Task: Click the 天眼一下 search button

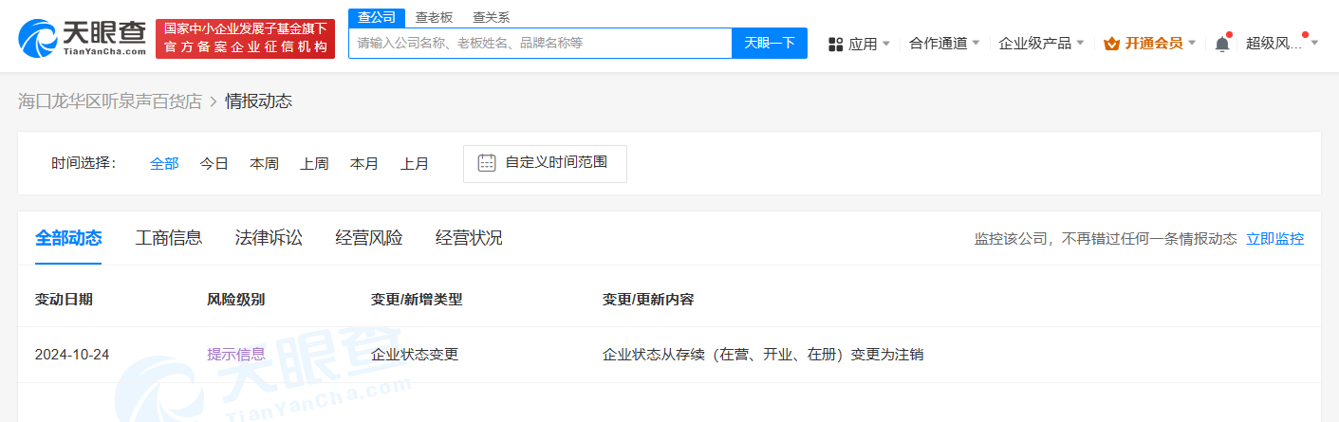Action: point(770,43)
